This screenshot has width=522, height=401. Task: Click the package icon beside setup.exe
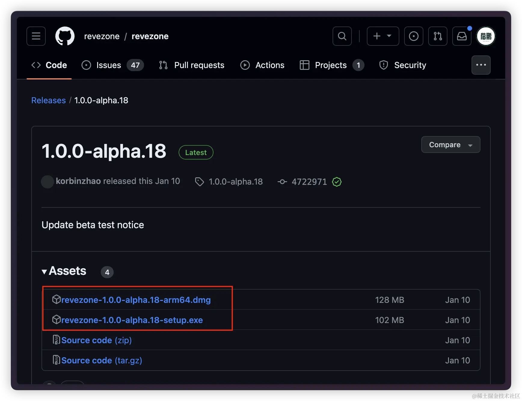point(57,319)
